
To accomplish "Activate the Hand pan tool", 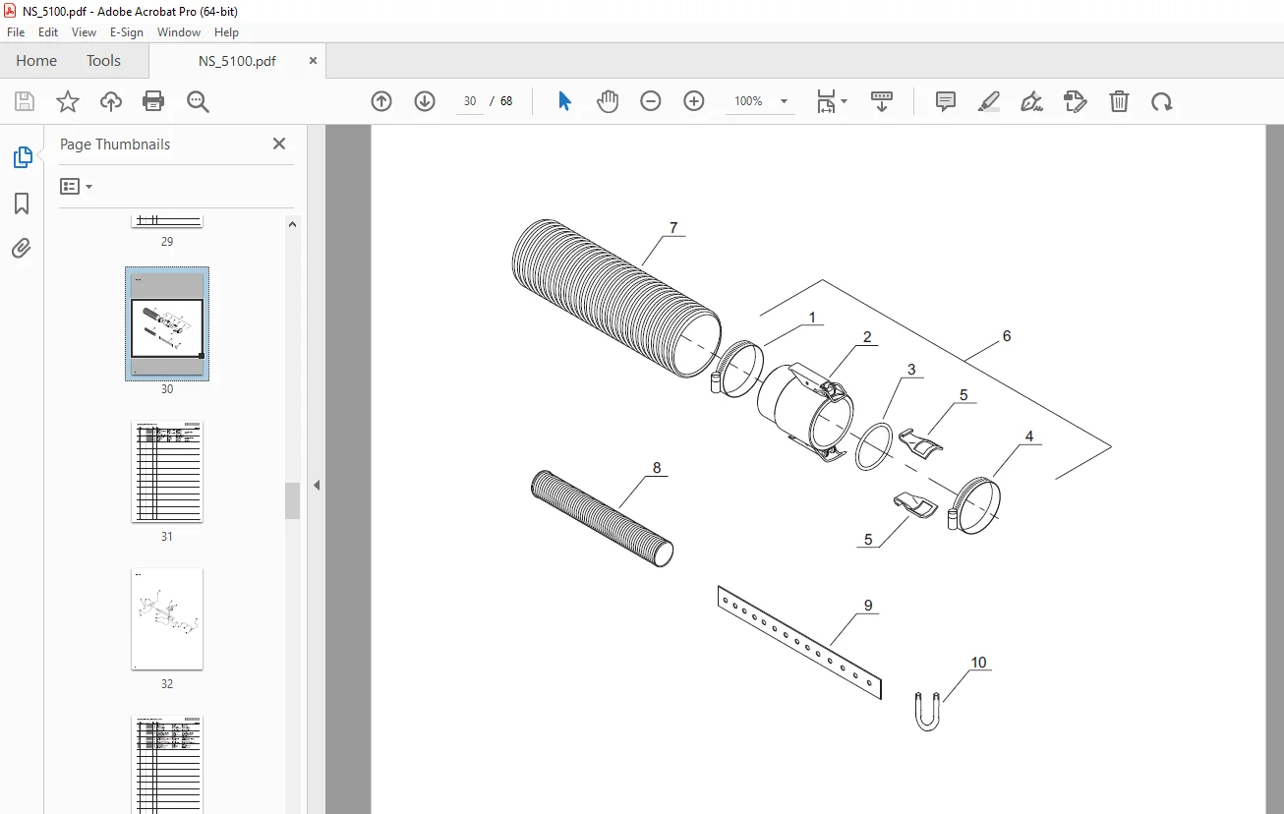I will point(608,101).
